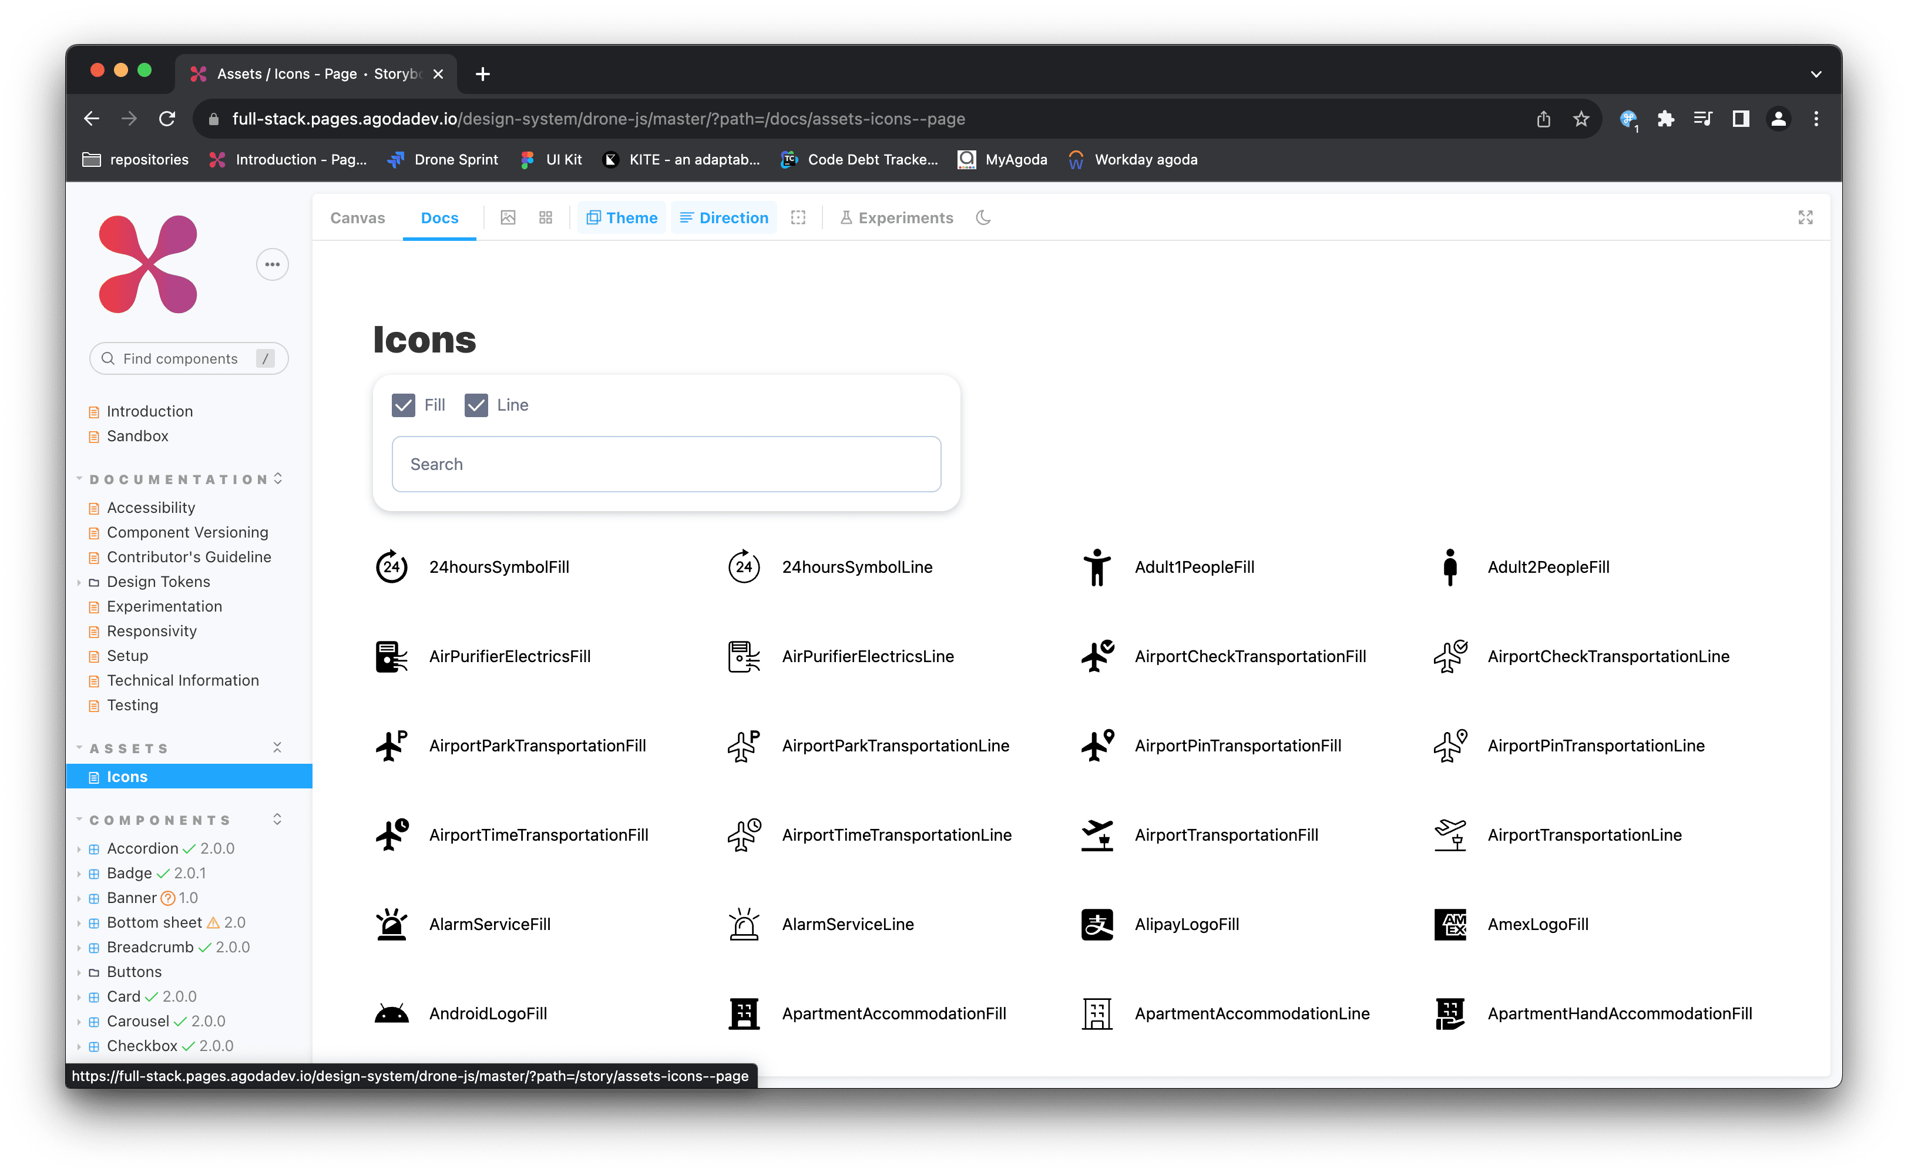Toggle the Experiments toolbar option
The image size is (1908, 1175).
(x=896, y=217)
